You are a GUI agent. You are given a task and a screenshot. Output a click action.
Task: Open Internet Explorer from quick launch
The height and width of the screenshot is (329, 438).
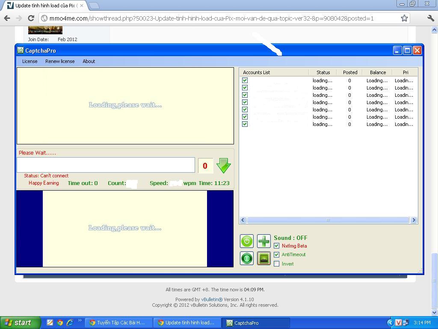pyautogui.click(x=70, y=323)
